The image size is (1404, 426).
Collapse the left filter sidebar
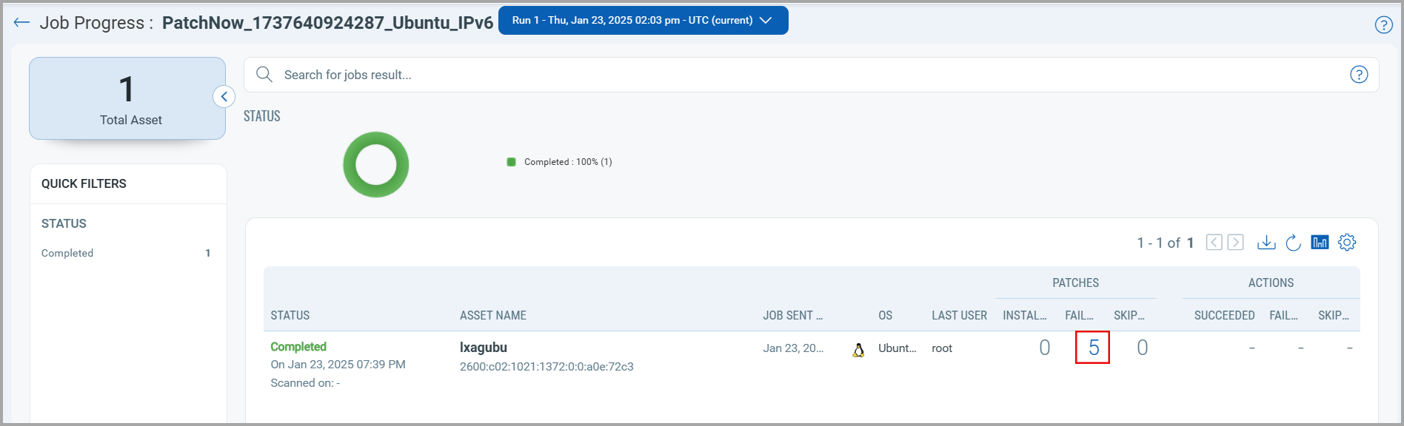[224, 97]
